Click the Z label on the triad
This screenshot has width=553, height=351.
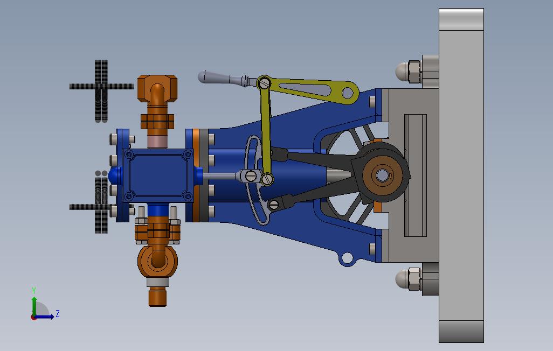coord(58,314)
